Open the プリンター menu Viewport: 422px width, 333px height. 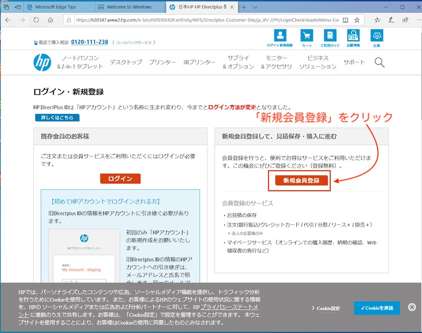(162, 62)
